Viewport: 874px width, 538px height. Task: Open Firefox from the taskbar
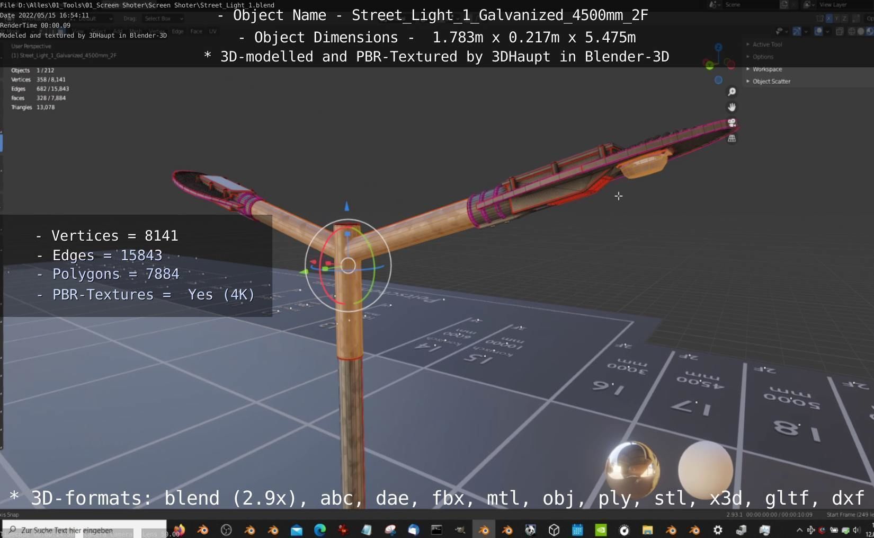click(180, 530)
